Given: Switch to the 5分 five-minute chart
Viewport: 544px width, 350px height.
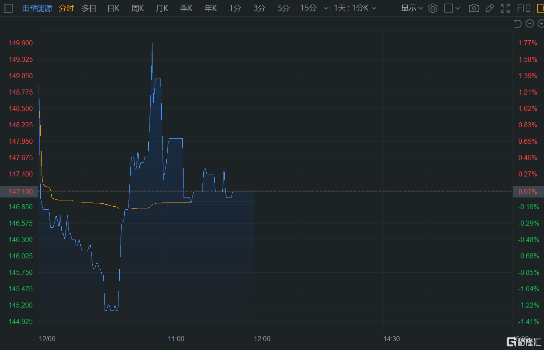Looking at the screenshot, I should (284, 8).
